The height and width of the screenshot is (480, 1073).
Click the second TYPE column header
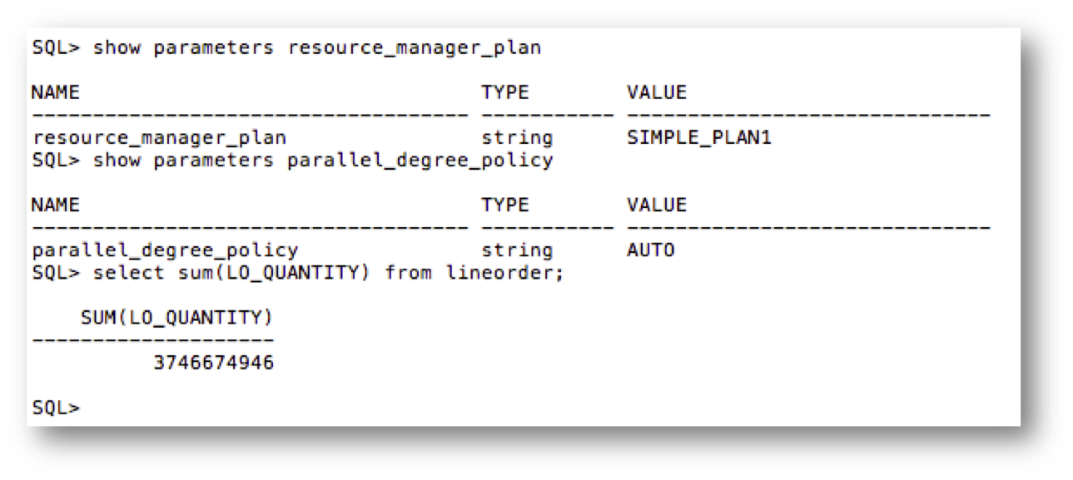point(504,205)
